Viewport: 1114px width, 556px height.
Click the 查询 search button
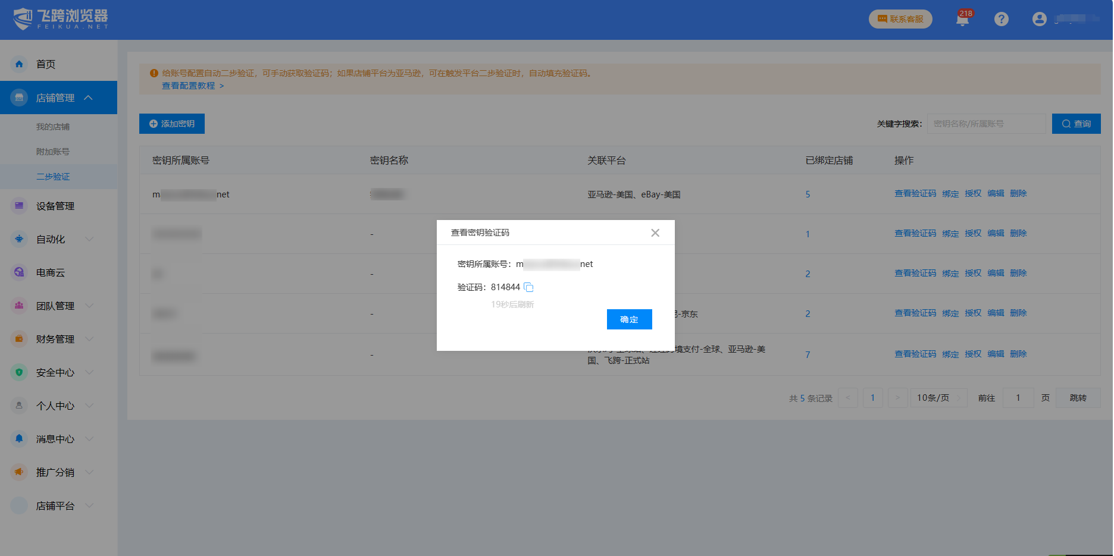click(x=1077, y=124)
